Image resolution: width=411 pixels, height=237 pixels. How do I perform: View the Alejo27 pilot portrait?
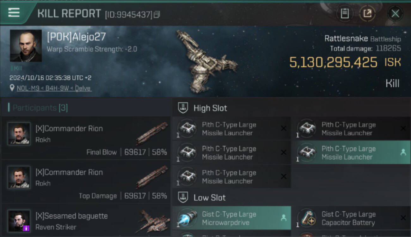coord(26,46)
